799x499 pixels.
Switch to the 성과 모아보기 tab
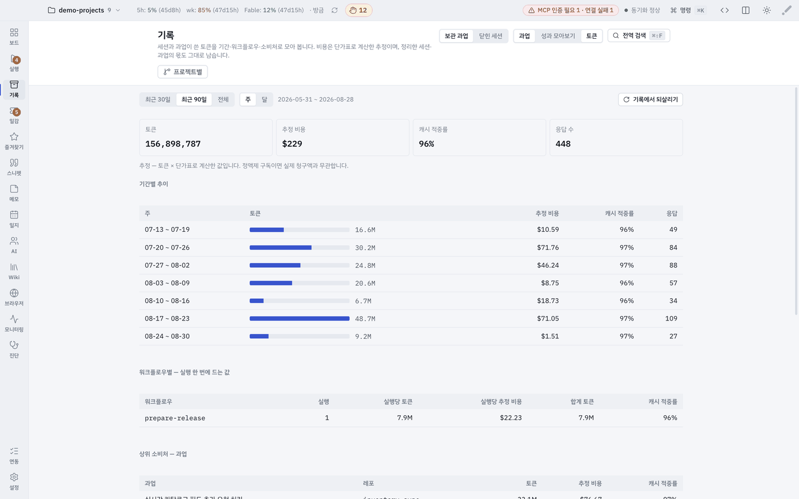[x=558, y=36]
